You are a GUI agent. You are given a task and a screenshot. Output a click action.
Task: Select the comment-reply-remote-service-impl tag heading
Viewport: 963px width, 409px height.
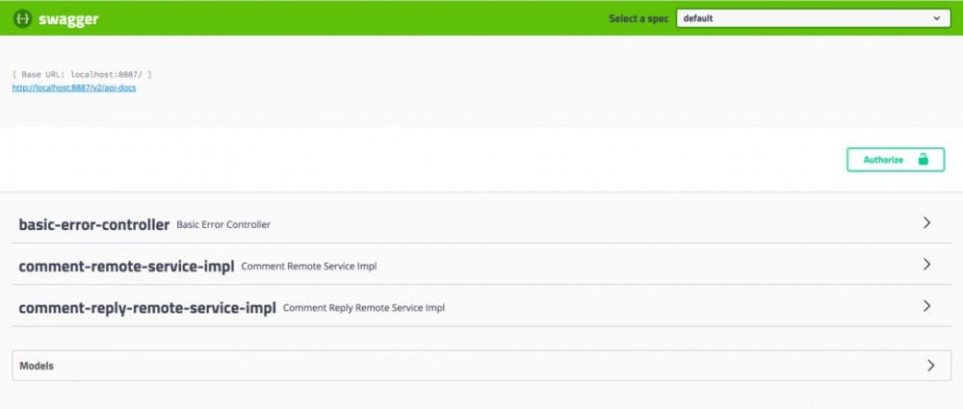[x=147, y=308]
